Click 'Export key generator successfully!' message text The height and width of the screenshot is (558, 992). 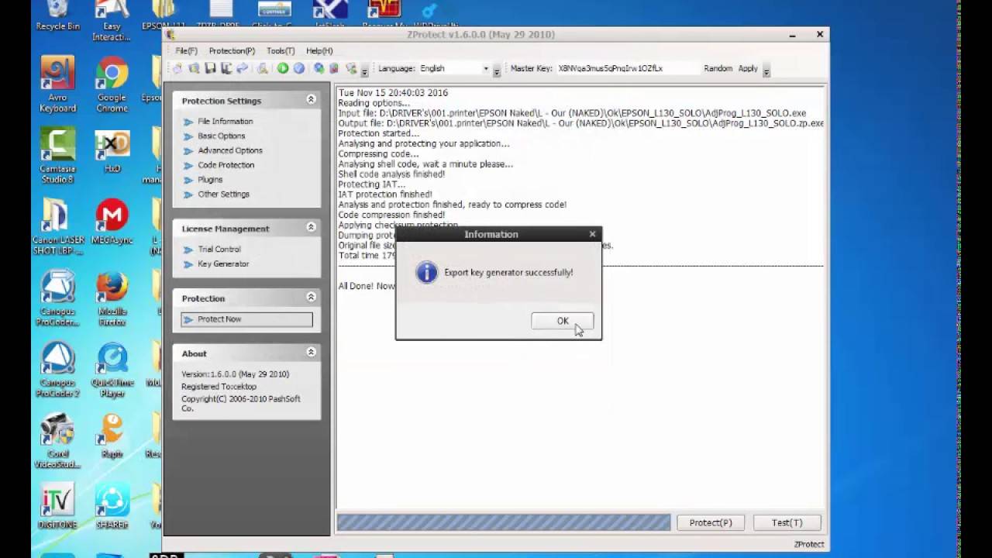point(508,273)
